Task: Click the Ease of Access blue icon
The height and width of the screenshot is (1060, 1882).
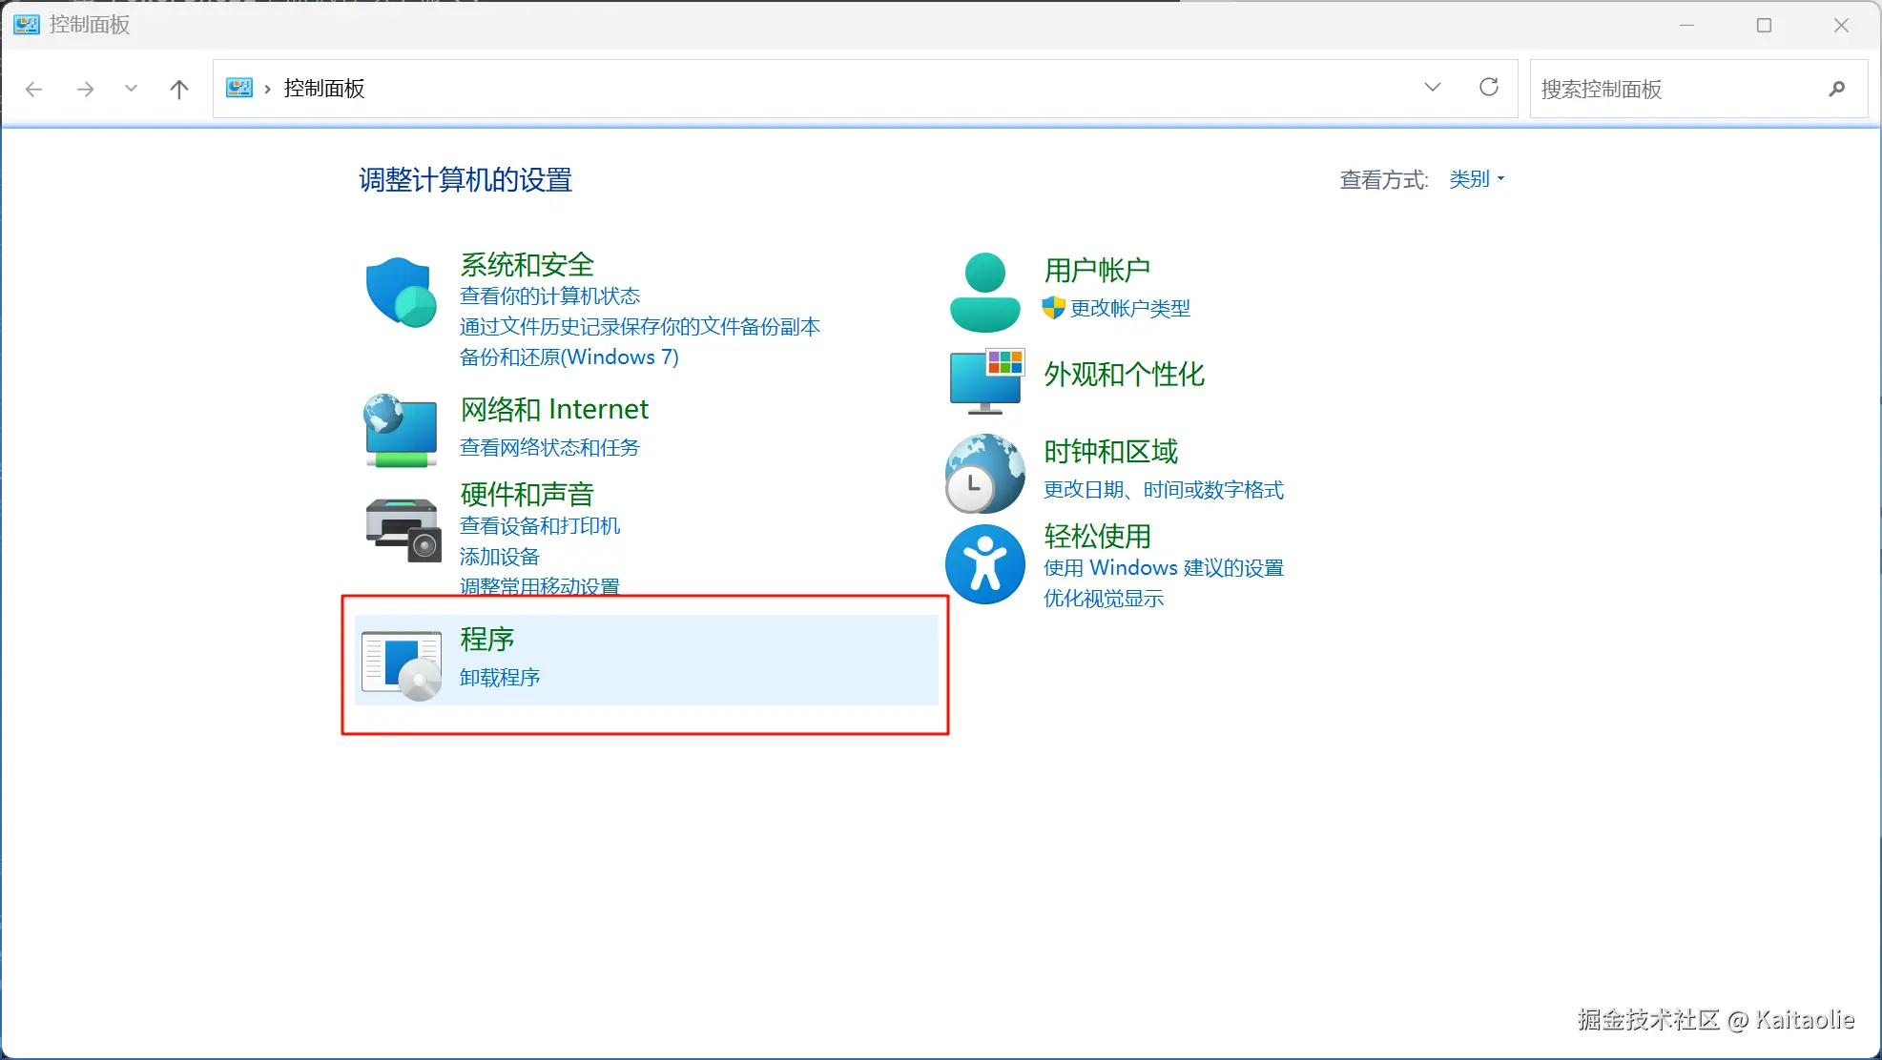Action: point(984,564)
